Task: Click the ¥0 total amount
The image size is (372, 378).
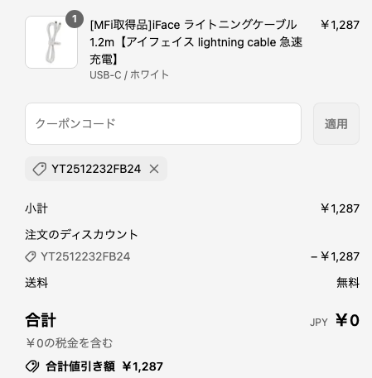Action: [347, 320]
